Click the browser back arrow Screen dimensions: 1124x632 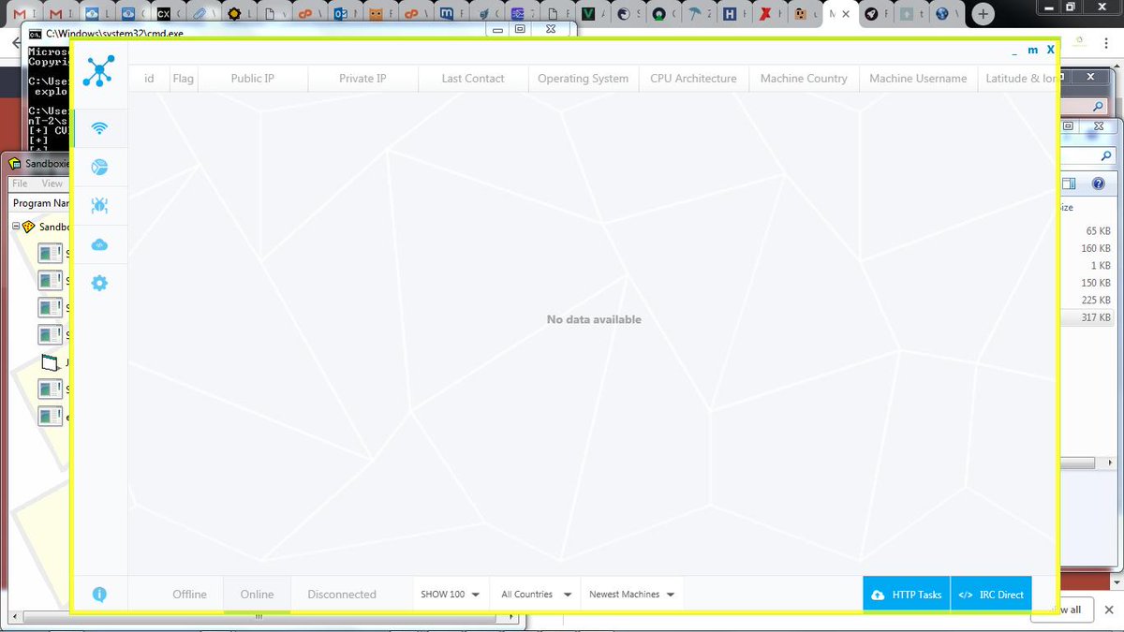click(x=14, y=44)
